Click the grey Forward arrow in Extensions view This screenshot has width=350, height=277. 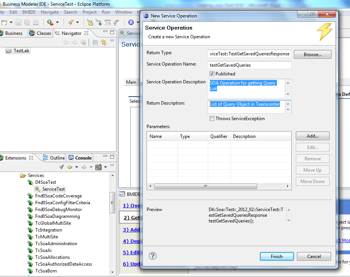[x=84, y=167]
